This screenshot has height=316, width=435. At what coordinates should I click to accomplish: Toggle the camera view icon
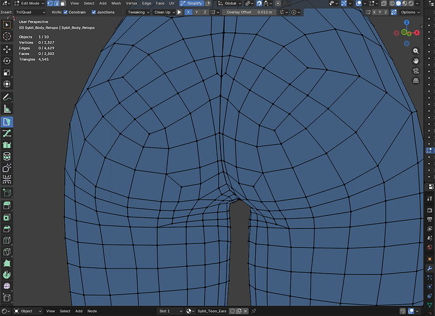[415, 71]
